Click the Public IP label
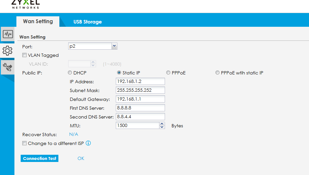 32,73
